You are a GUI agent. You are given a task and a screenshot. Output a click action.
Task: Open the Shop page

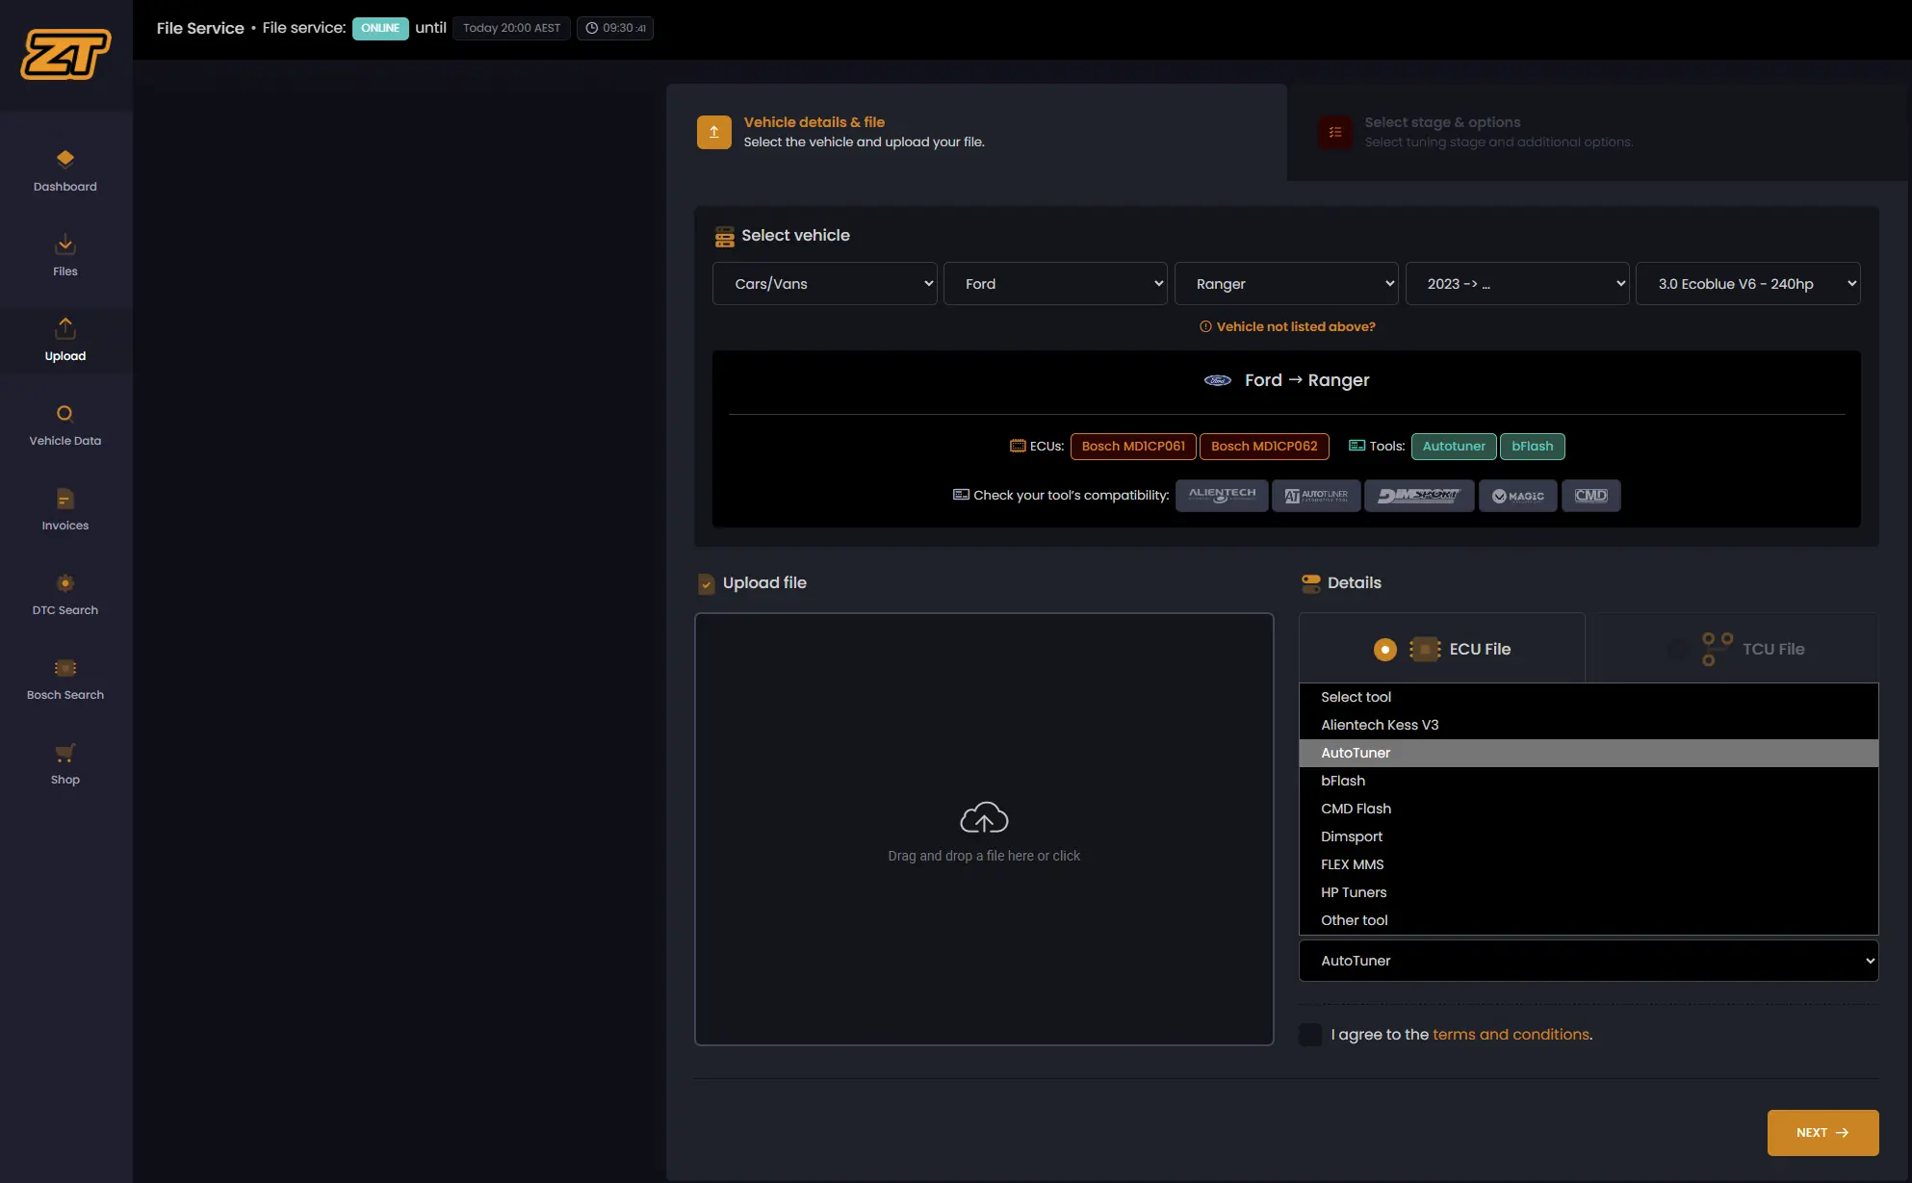point(65,763)
